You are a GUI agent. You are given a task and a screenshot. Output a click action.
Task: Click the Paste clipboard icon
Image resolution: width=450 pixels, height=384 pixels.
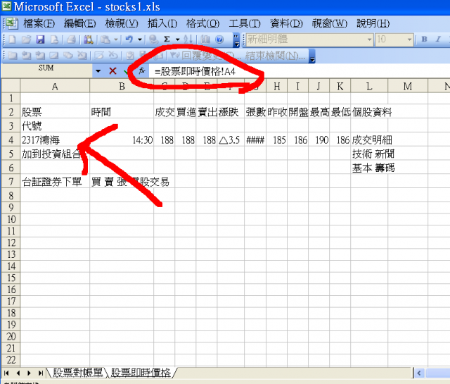tap(105, 39)
